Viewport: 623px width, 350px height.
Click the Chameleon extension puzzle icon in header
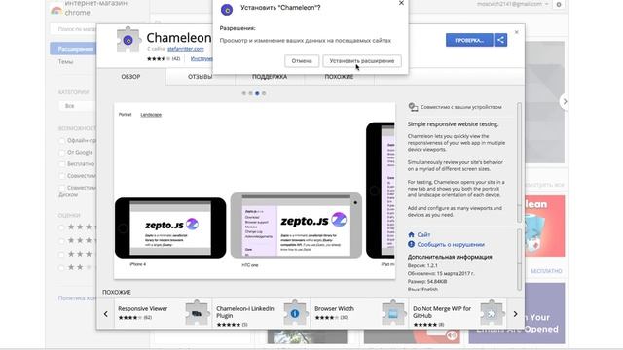coord(128,39)
